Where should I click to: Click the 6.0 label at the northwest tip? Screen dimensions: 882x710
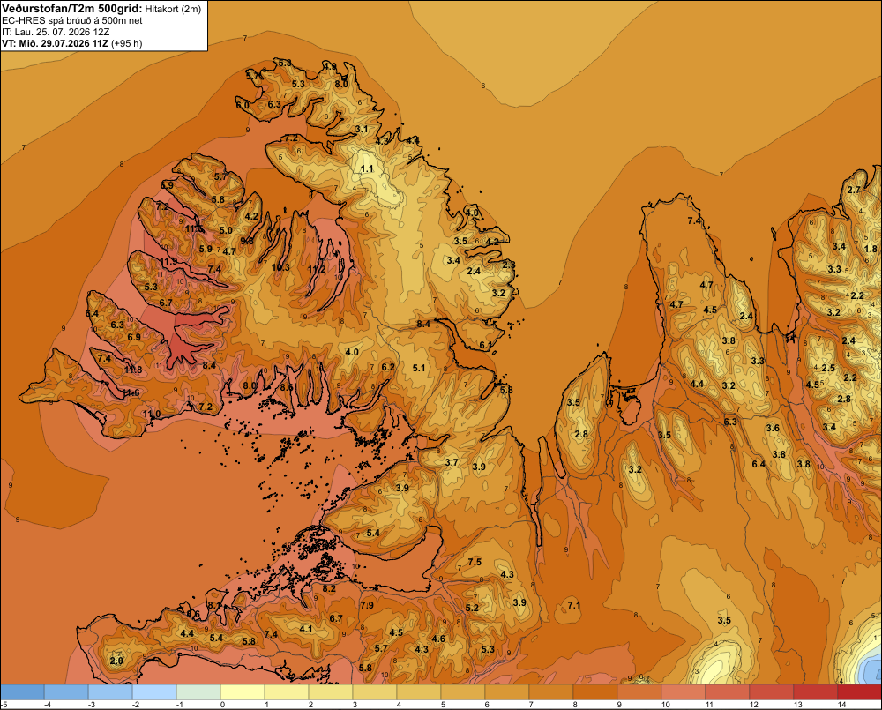coord(243,105)
